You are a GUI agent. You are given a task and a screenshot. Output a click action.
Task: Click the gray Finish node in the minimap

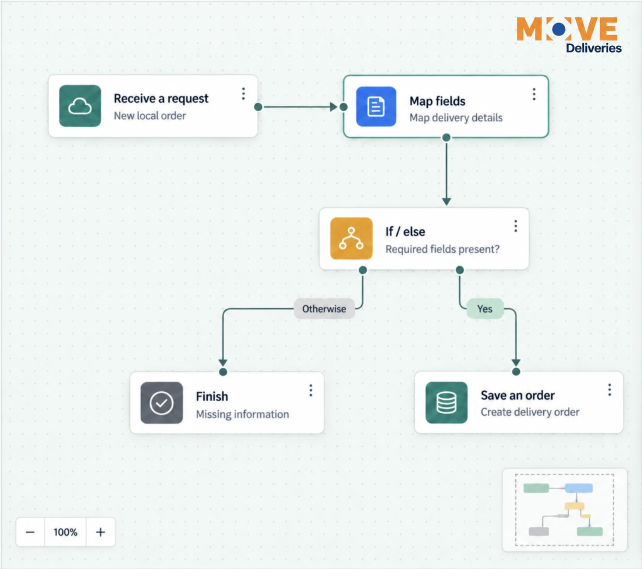coord(539,532)
